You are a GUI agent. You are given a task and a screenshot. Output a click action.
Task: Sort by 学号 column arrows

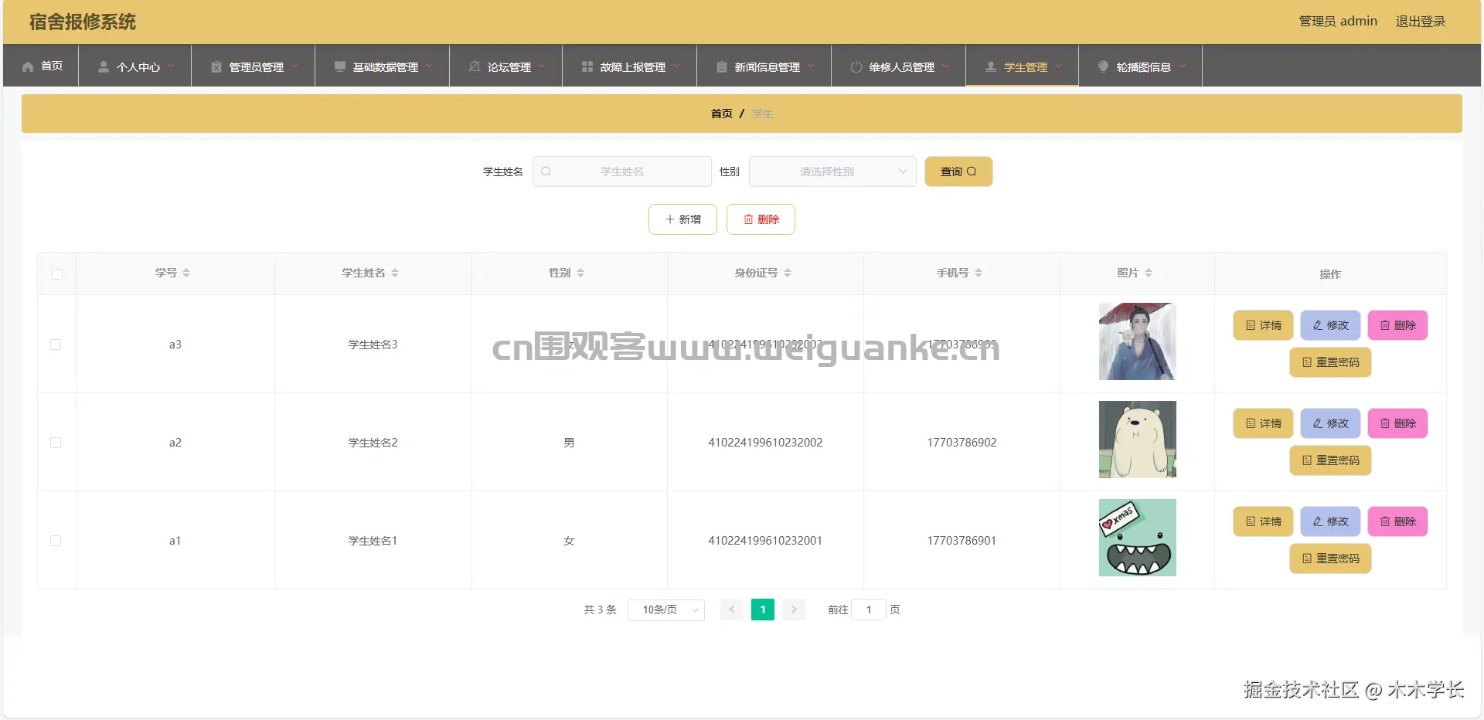click(x=186, y=273)
